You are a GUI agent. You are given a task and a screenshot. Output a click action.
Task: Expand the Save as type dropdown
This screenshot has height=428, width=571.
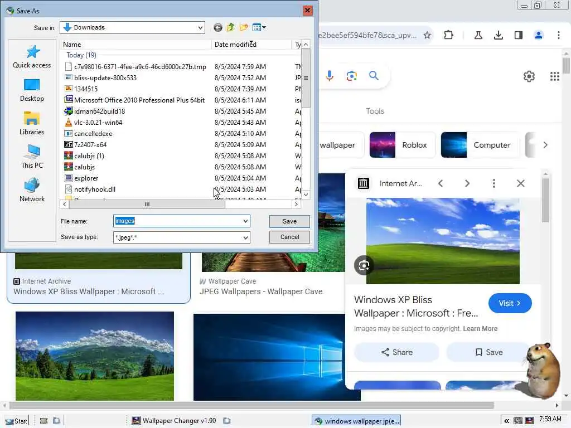[x=245, y=237]
